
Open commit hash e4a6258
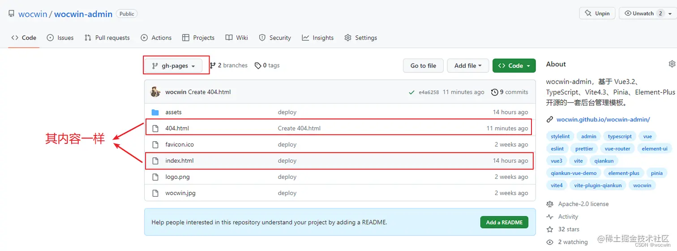[428, 92]
